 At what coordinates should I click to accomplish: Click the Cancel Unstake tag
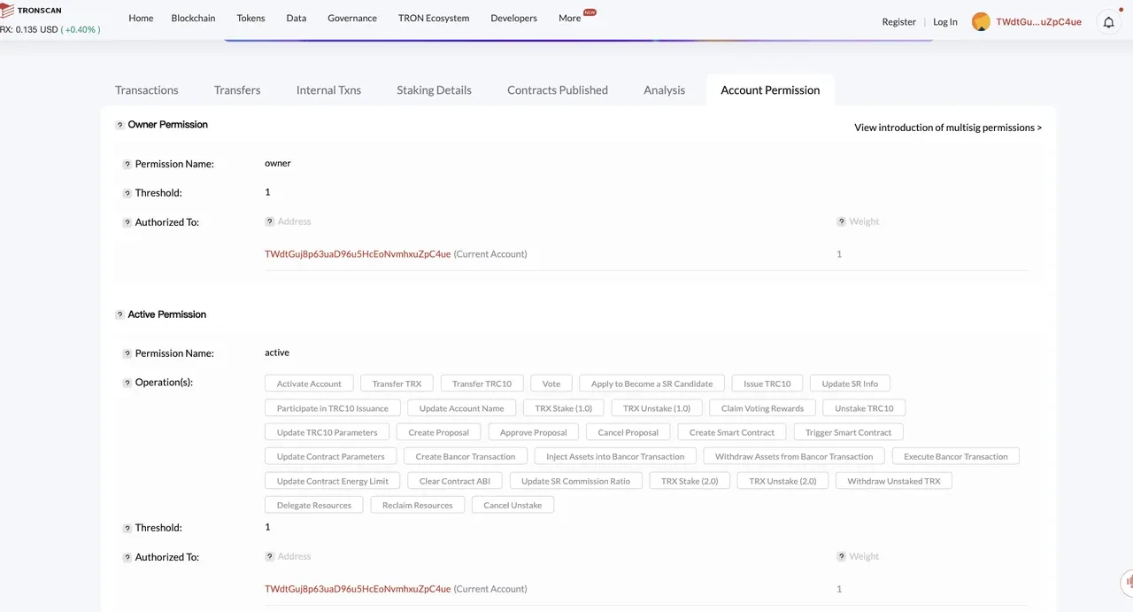[x=513, y=506]
